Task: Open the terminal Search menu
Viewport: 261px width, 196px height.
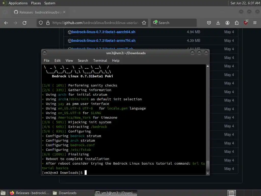Action: click(83, 61)
